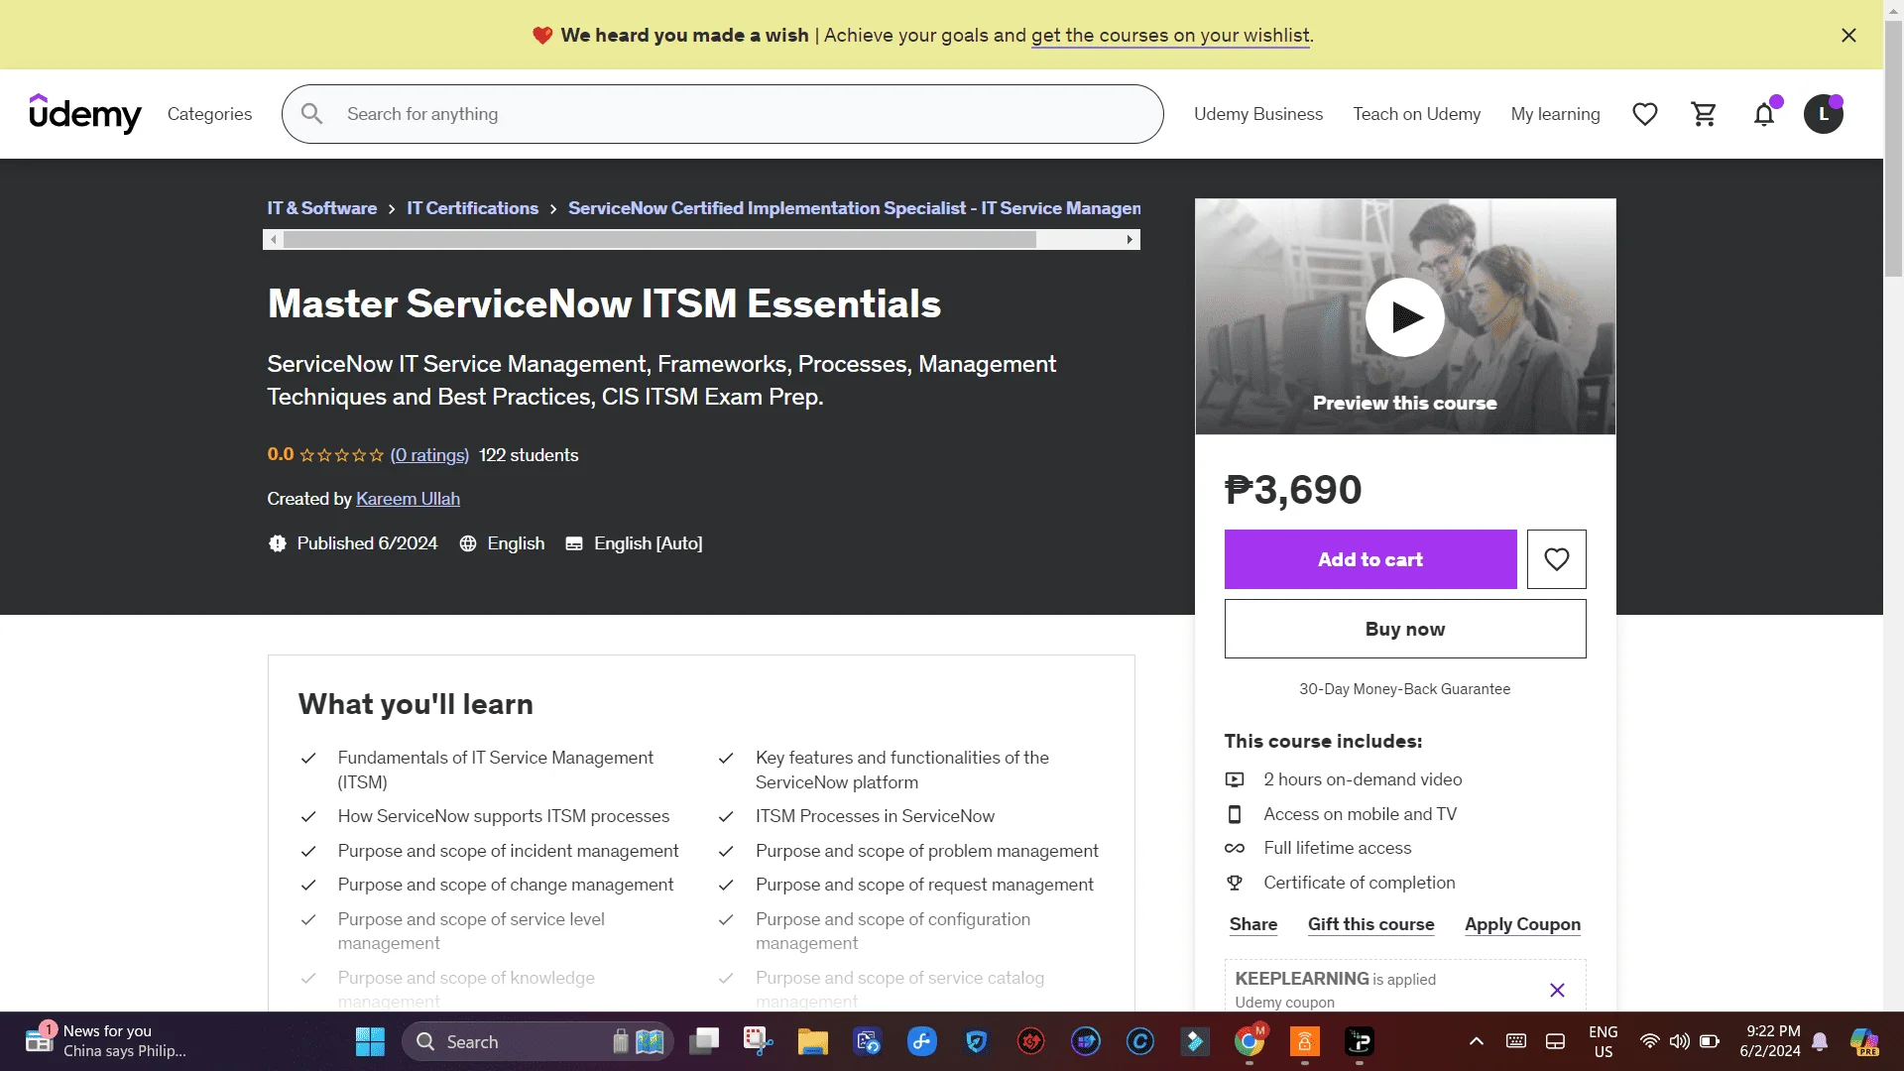Open the wishlist heart in header
The height and width of the screenshot is (1071, 1904).
pos(1645,114)
